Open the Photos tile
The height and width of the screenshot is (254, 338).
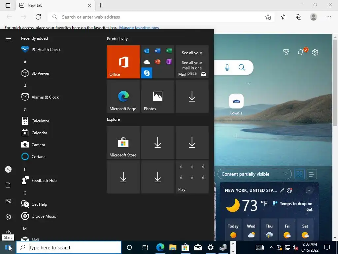tap(157, 96)
